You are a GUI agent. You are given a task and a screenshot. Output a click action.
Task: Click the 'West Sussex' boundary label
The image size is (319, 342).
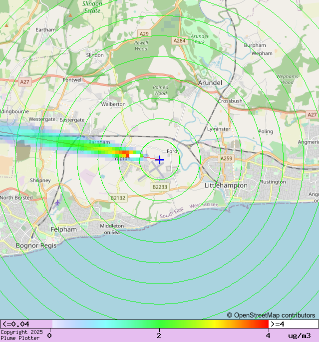(204, 205)
